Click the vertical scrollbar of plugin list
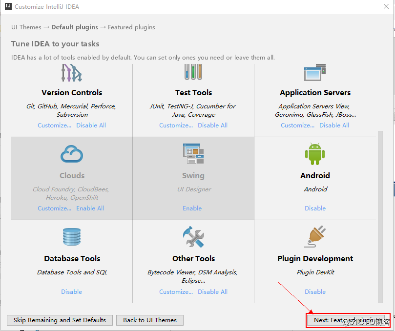 point(380,217)
